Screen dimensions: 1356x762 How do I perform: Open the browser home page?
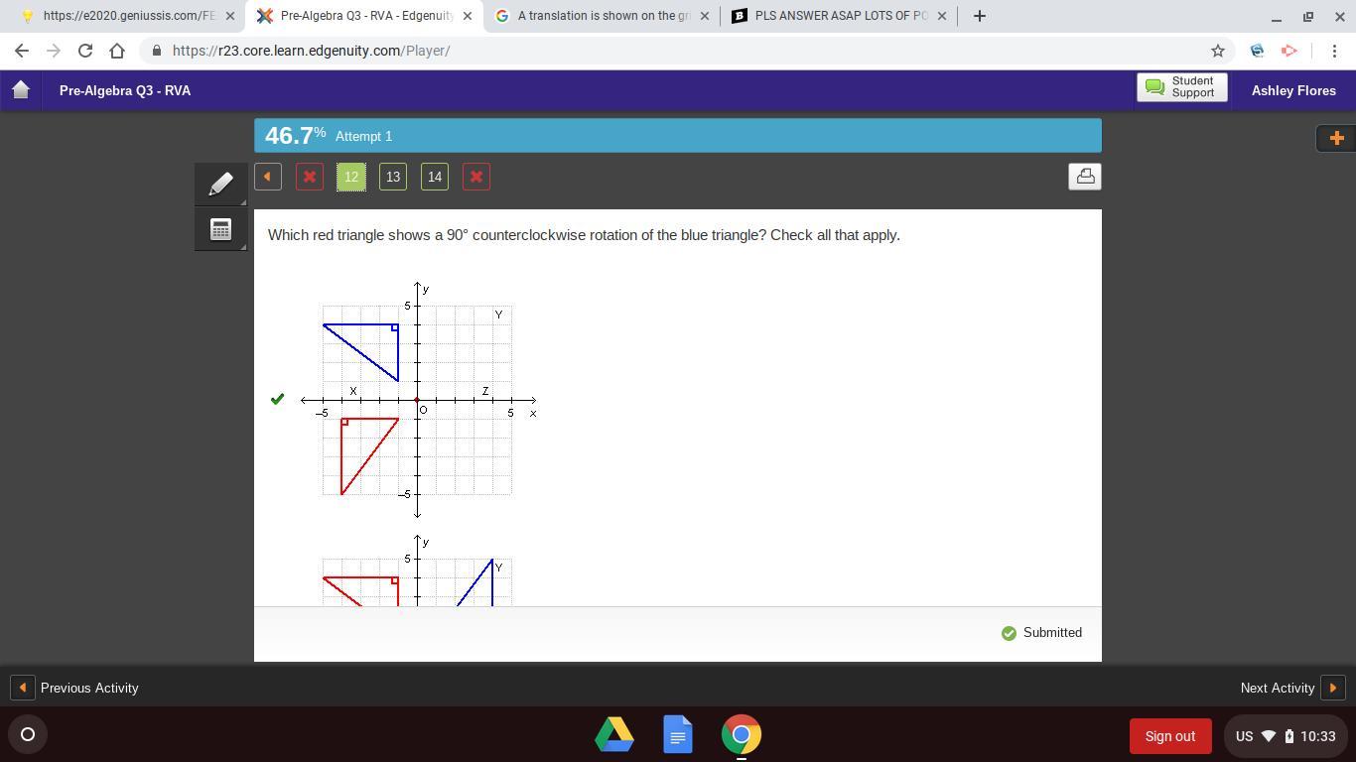pos(117,51)
